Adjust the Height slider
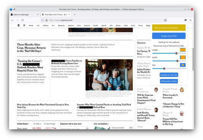 [169, 53]
